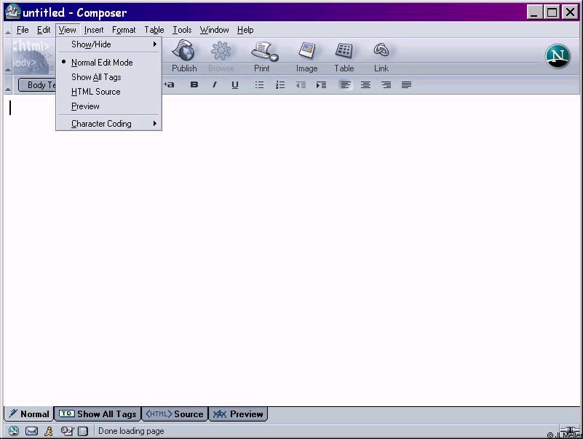Open the Insert menu
Image resolution: width=583 pixels, height=439 pixels.
[x=94, y=30]
